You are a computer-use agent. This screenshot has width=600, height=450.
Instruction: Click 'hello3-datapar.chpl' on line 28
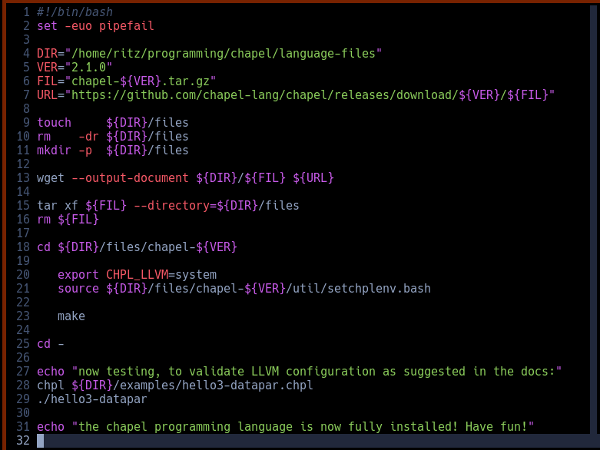pyautogui.click(x=247, y=385)
